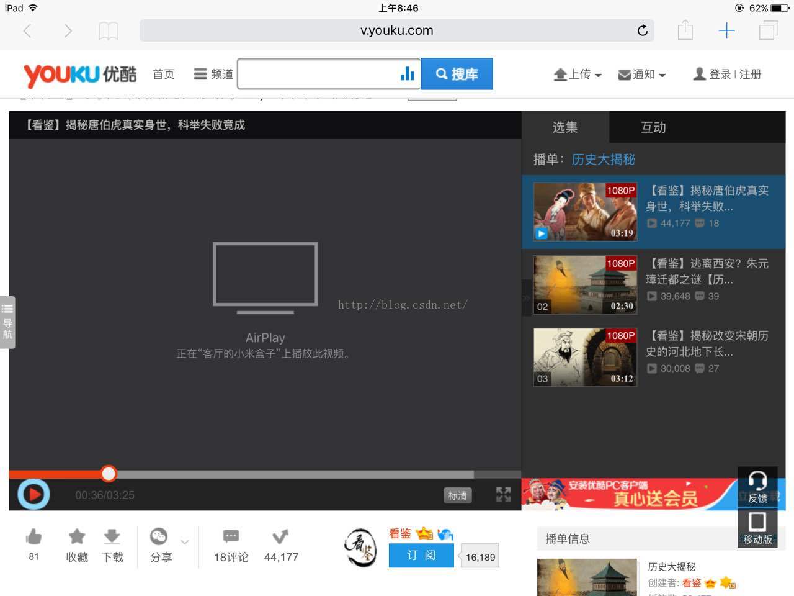Expand more share options chevron
Image resolution: width=794 pixels, height=596 pixels.
tap(185, 542)
